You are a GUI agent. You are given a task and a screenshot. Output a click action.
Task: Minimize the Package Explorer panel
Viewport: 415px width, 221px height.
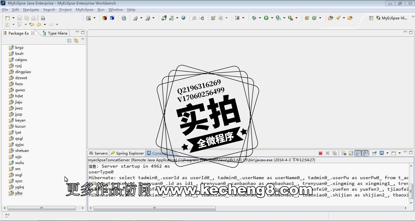coord(77,32)
